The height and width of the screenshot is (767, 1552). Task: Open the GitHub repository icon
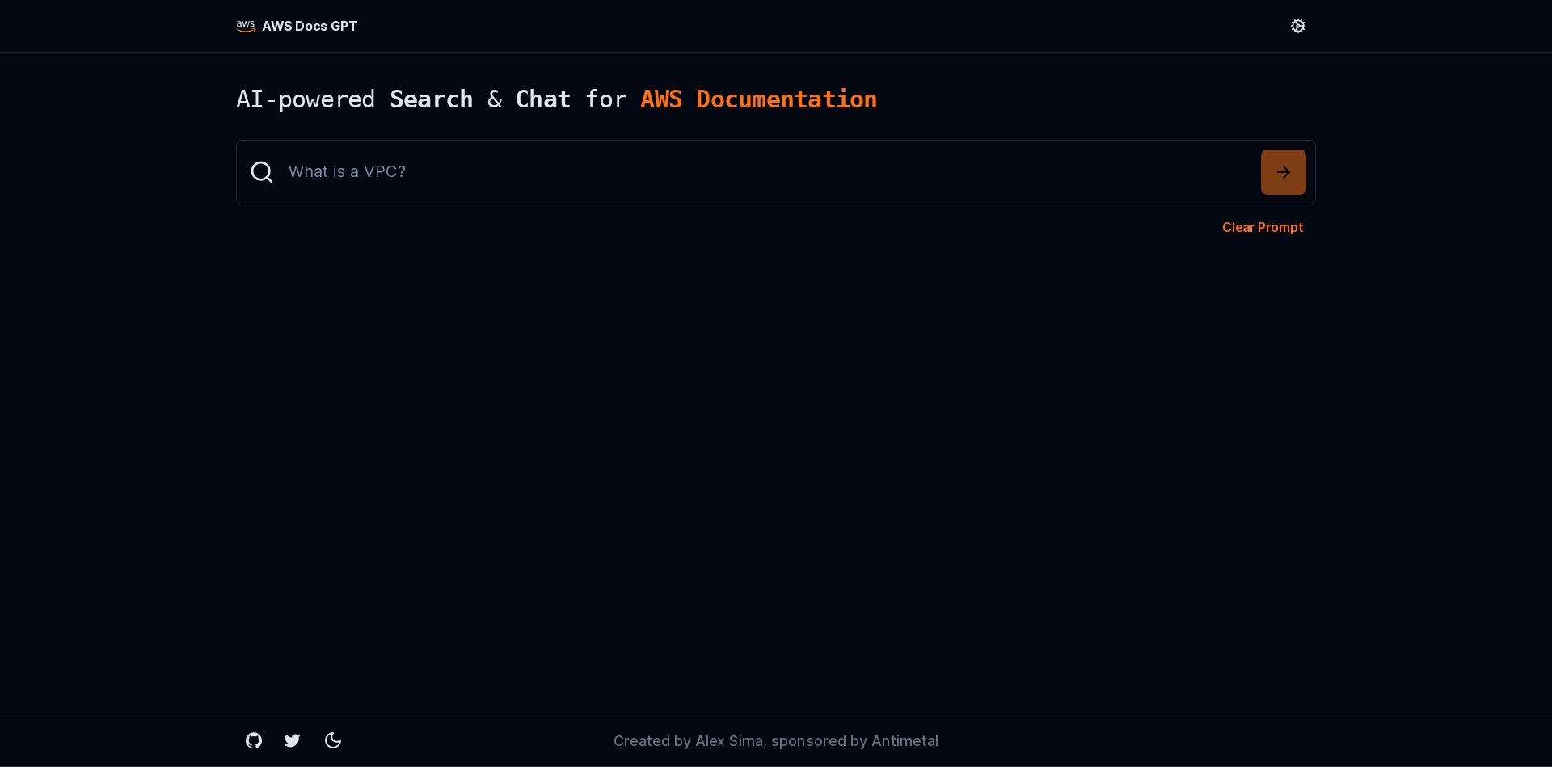tap(253, 740)
